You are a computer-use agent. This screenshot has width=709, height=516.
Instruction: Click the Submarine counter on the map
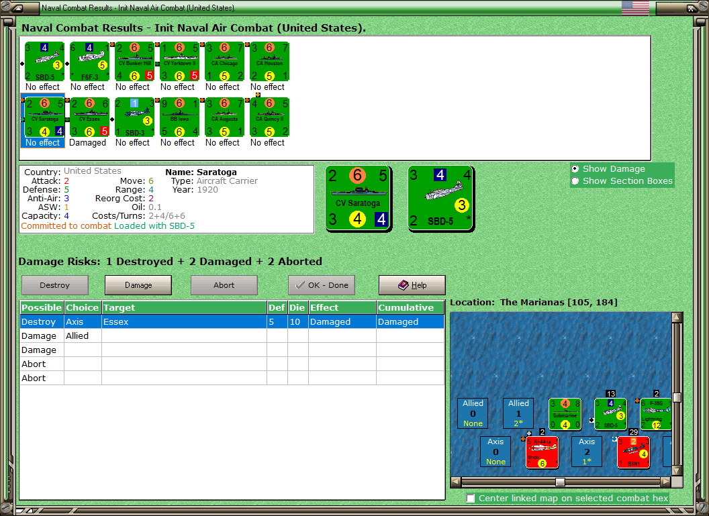click(565, 414)
